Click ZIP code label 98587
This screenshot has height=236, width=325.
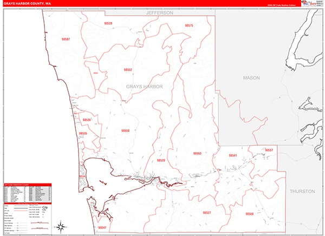point(66,39)
